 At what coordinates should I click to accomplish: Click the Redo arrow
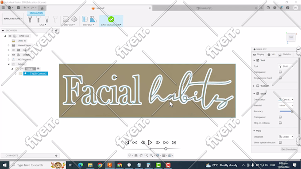click(x=32, y=8)
